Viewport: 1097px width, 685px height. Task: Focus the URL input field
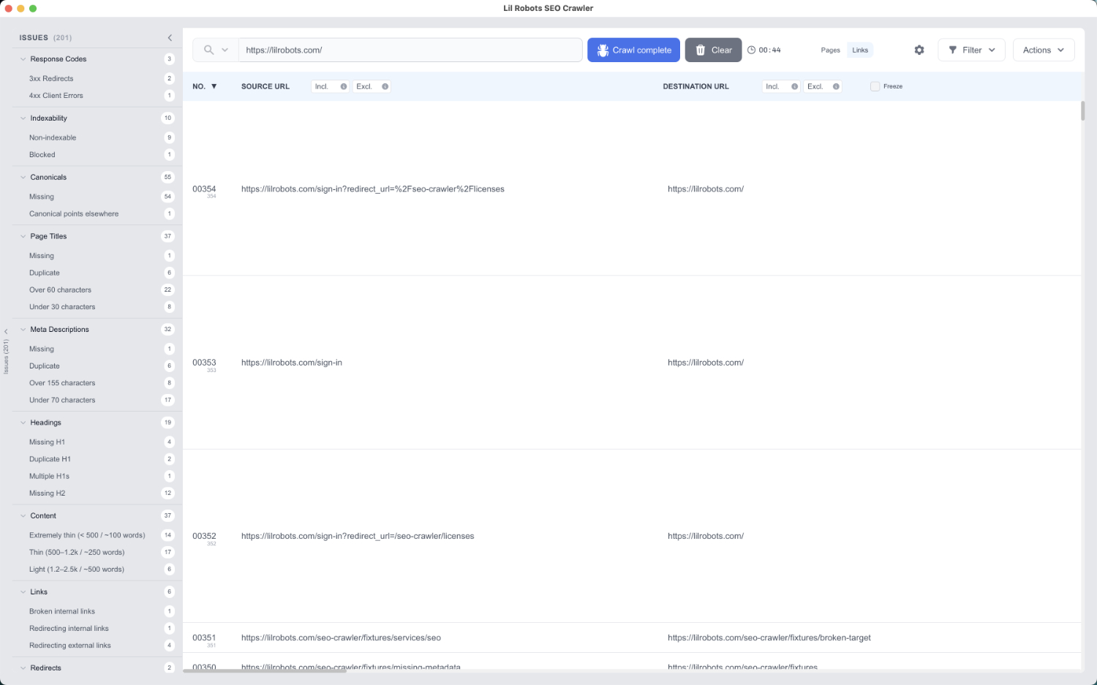410,50
